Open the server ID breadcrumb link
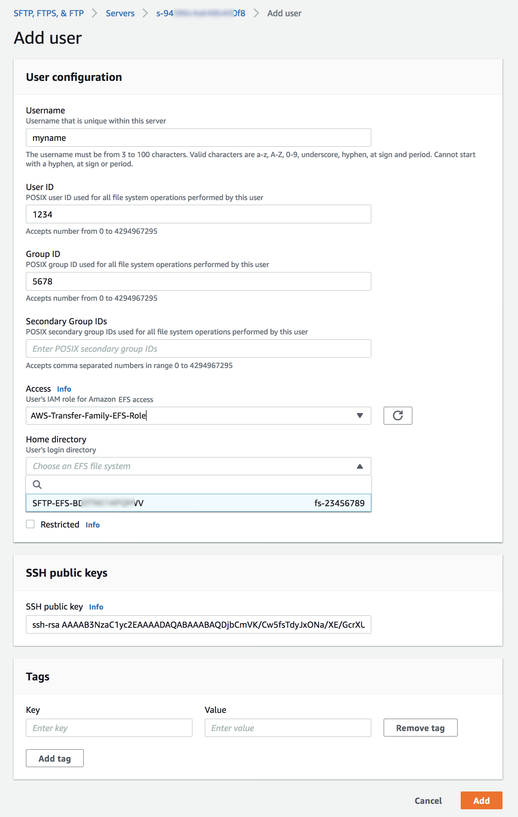The height and width of the screenshot is (817, 518). [x=201, y=13]
